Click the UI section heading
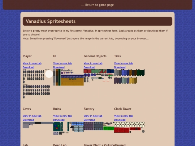This screenshot has width=195, height=146. pyautogui.click(x=55, y=56)
